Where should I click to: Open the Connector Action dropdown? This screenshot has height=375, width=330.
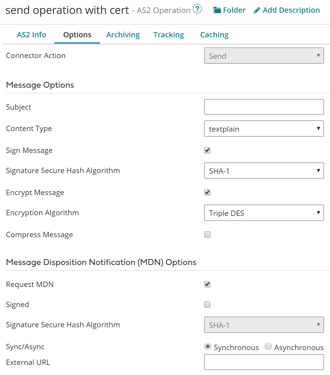tap(264, 56)
